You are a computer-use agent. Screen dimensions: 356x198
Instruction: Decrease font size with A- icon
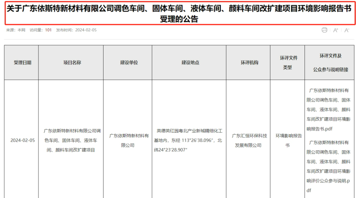click(346, 30)
